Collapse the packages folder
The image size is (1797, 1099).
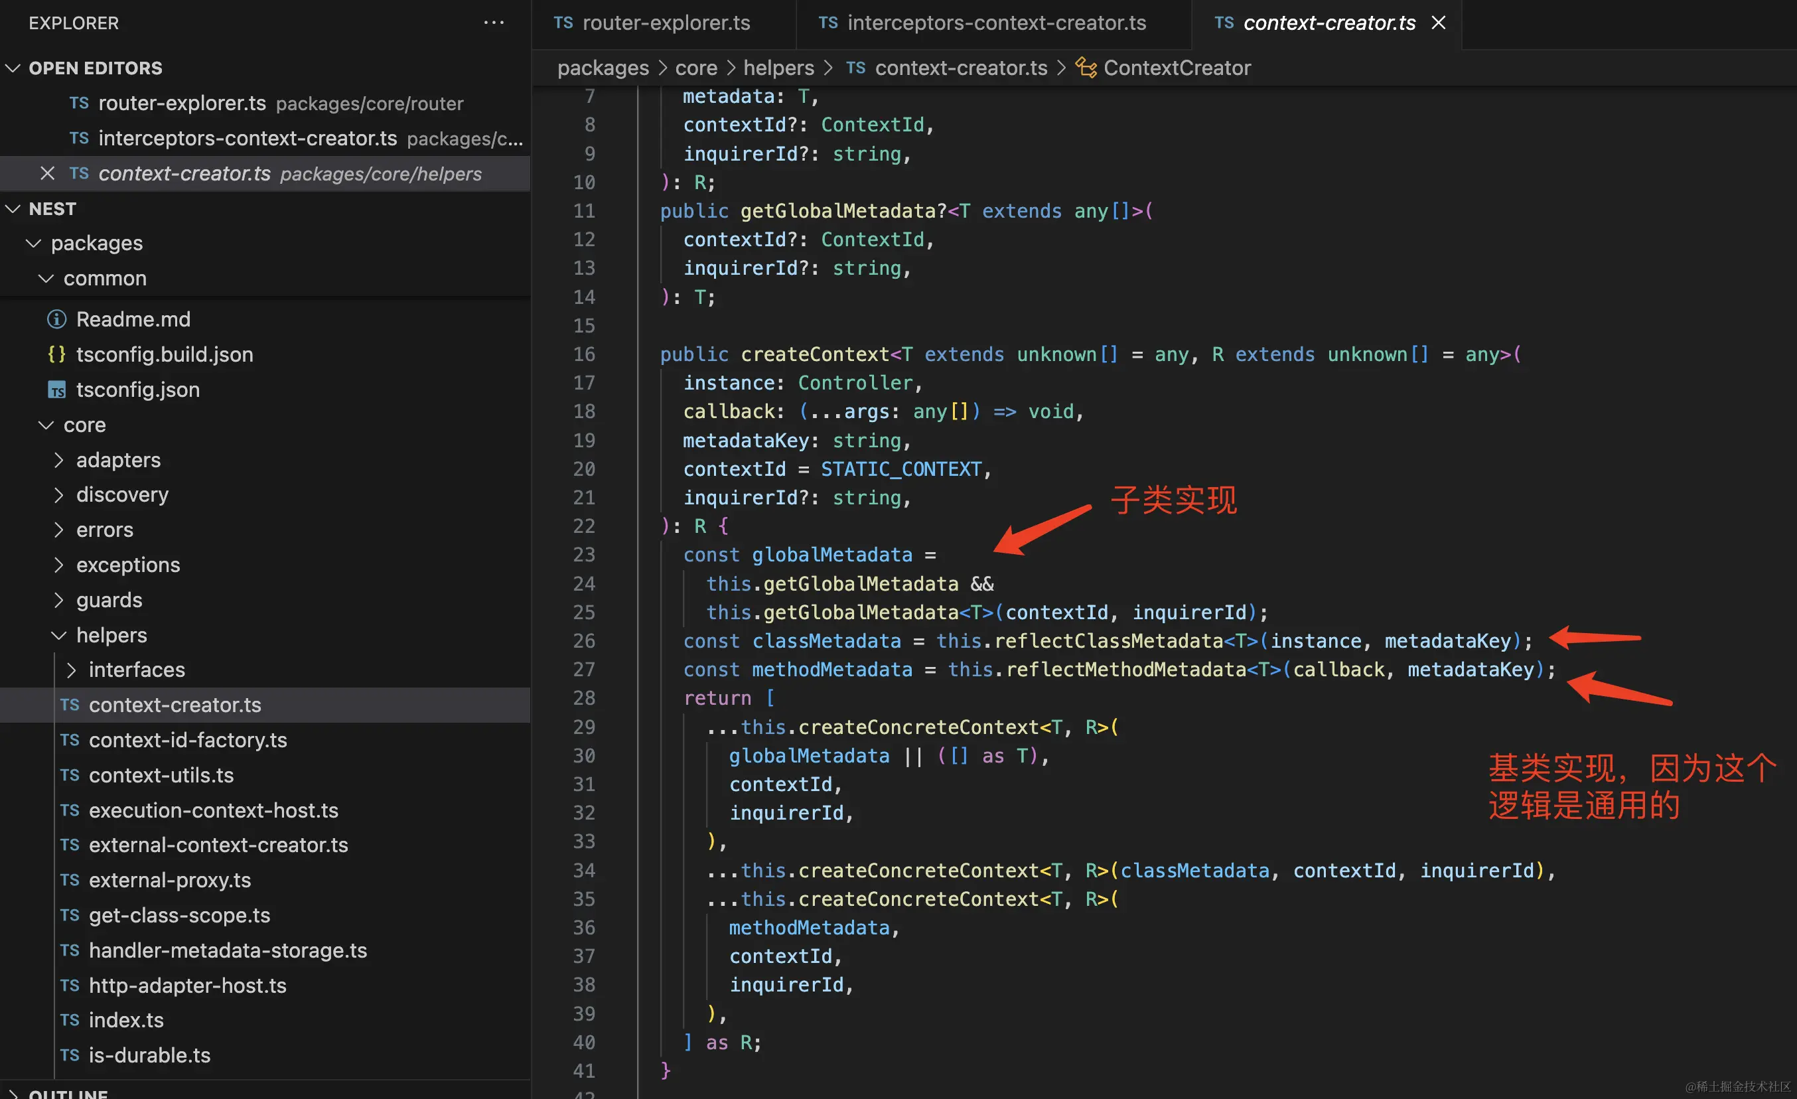tap(34, 244)
